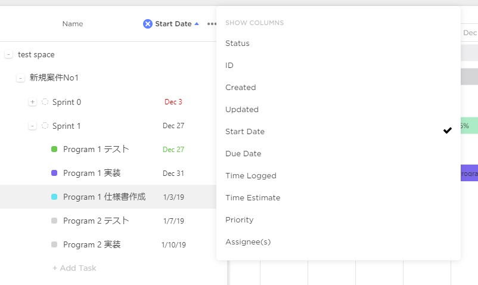
Task: Show the Assignee(s) column
Action: (x=339, y=241)
